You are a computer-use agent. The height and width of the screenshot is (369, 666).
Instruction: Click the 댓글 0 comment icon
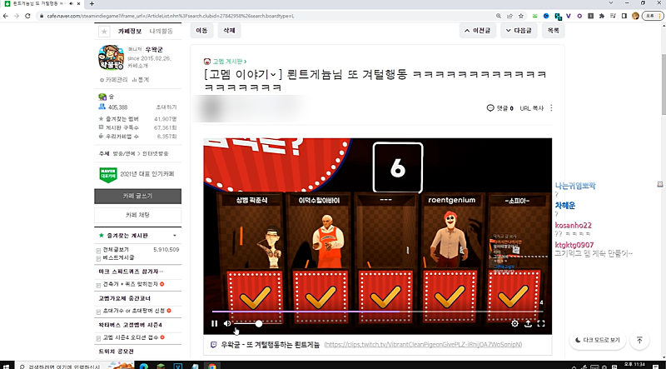click(x=500, y=108)
